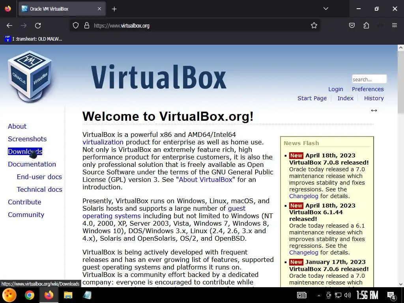Click the search field on the page
Image resolution: width=404 pixels, height=303 pixels.
(369, 79)
